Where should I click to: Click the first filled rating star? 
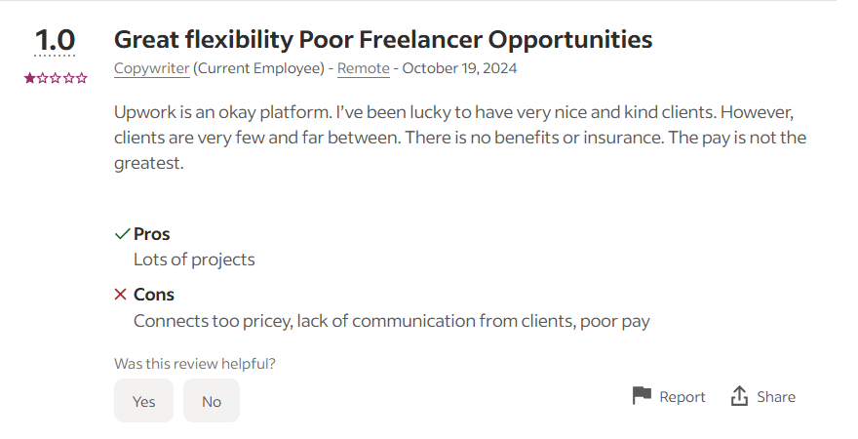click(30, 77)
